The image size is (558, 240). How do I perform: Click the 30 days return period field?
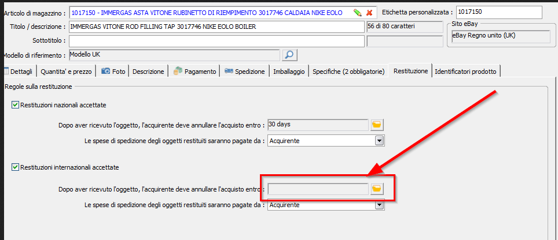click(x=318, y=125)
